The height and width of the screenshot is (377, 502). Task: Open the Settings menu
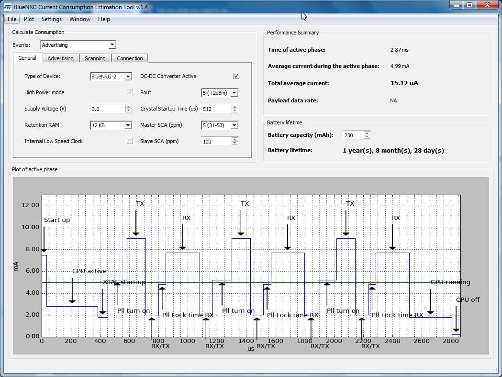pos(51,19)
